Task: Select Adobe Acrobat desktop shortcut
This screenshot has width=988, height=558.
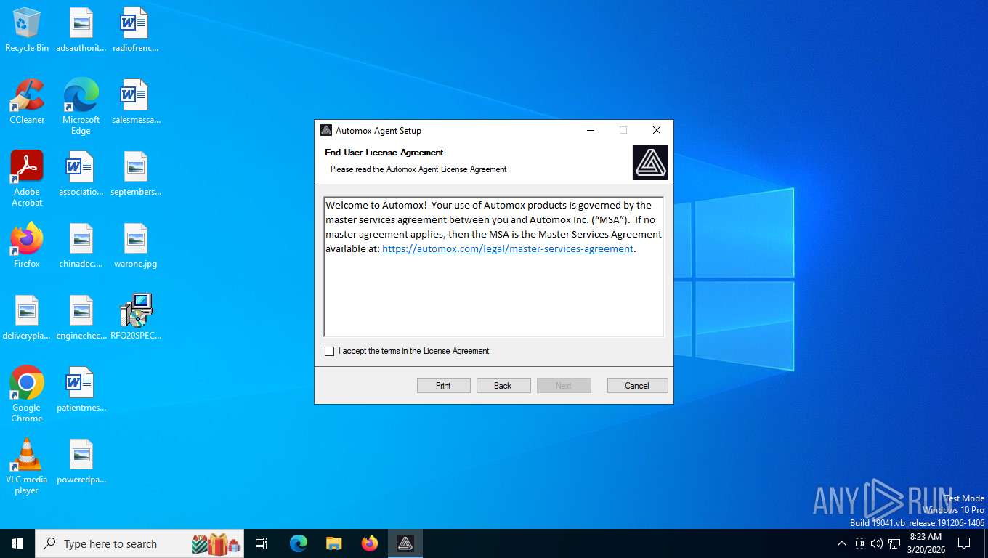Action: click(x=27, y=179)
